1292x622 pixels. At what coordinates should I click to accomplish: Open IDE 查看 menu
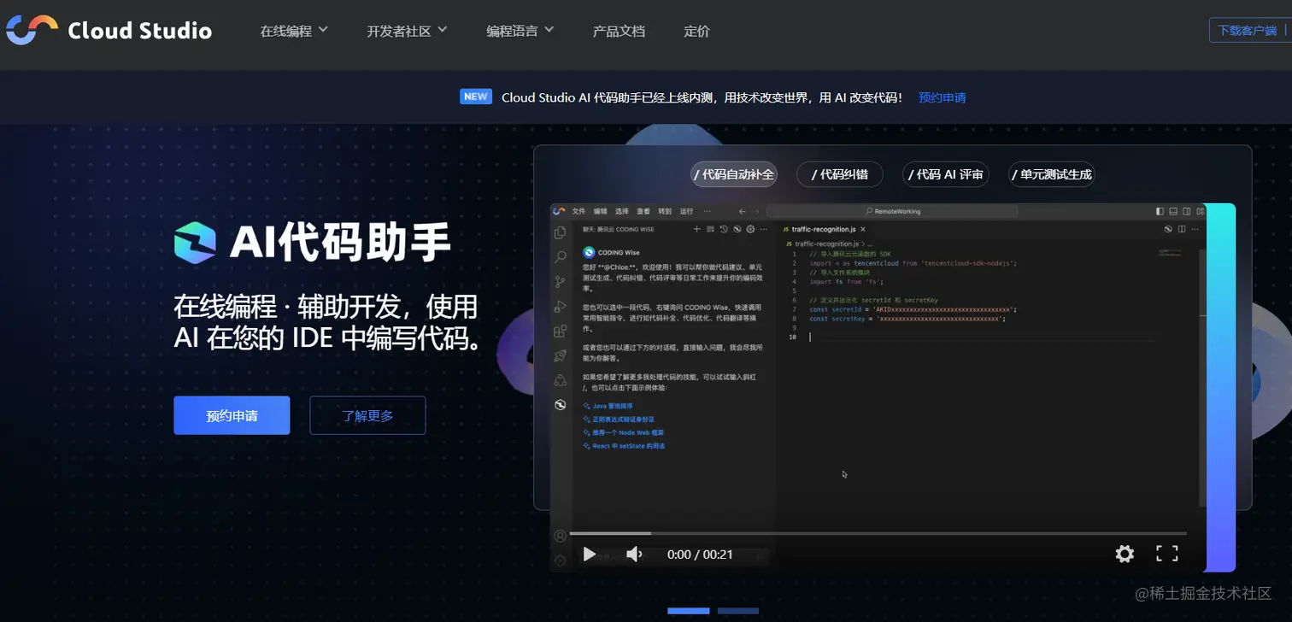643,211
